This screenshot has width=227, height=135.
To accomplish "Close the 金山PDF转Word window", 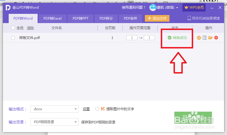I will 220,7.
